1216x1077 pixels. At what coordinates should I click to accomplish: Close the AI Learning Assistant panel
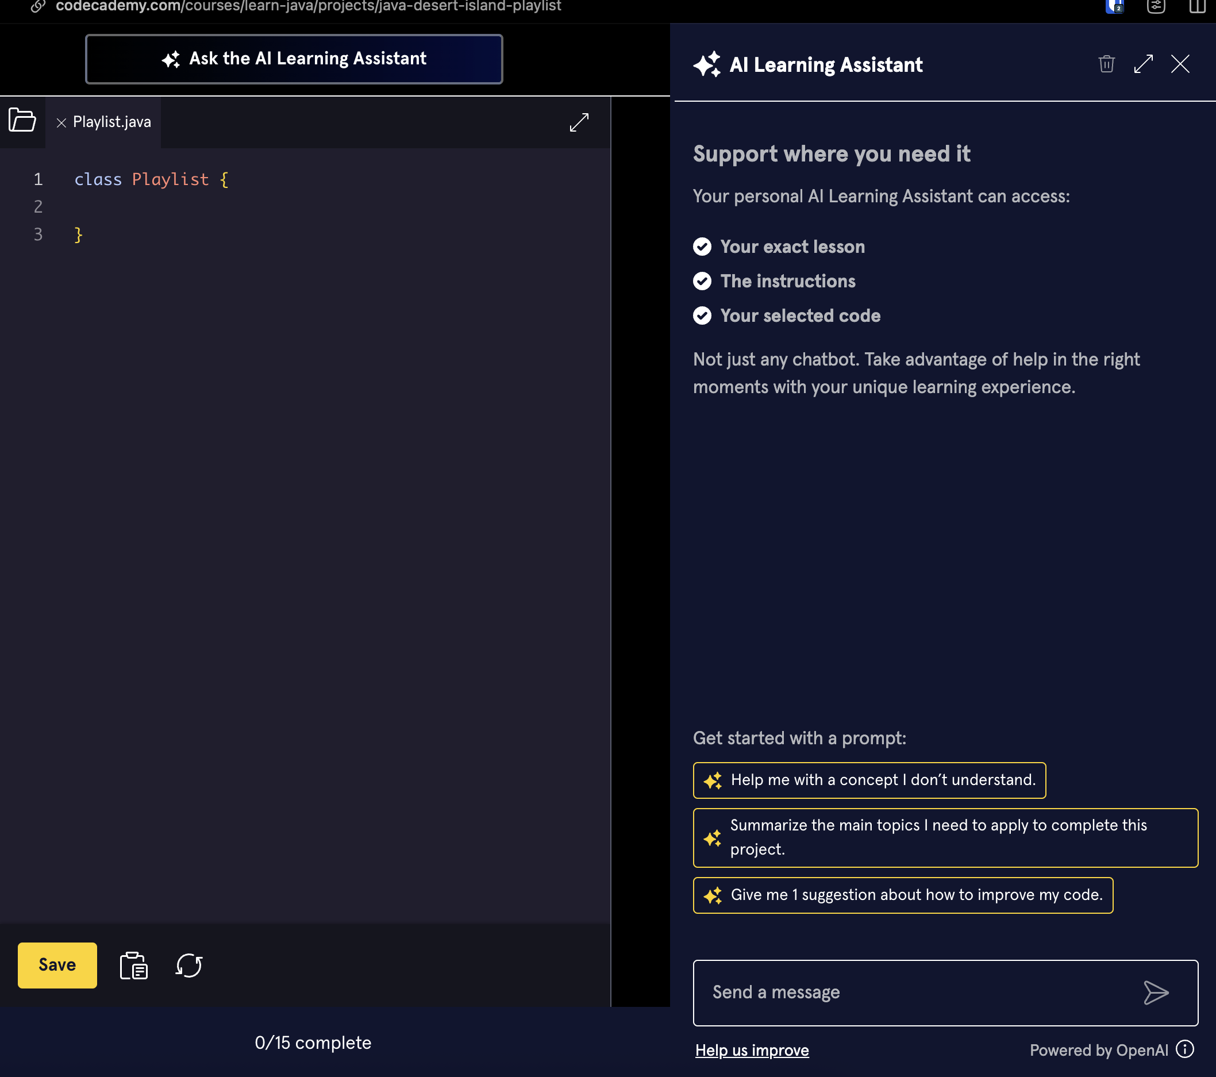(x=1180, y=64)
